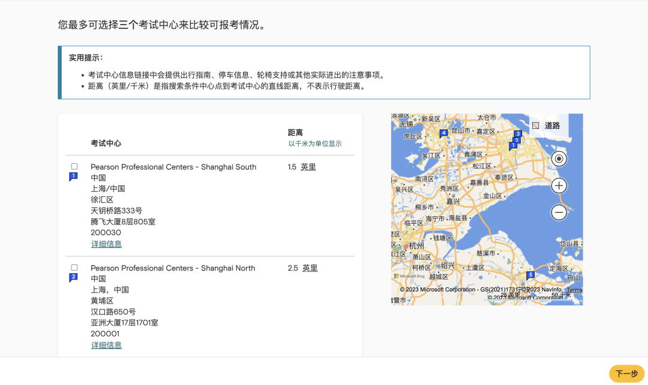Tick the Shanghai North test center checkbox
The height and width of the screenshot is (385, 648).
click(74, 267)
